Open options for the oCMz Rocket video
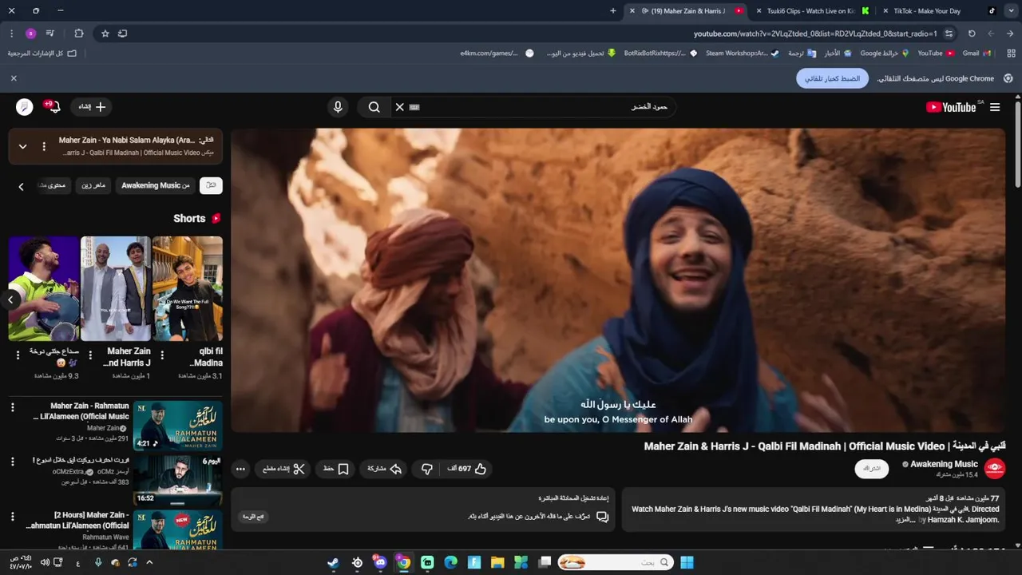This screenshot has height=575, width=1022. point(12,462)
